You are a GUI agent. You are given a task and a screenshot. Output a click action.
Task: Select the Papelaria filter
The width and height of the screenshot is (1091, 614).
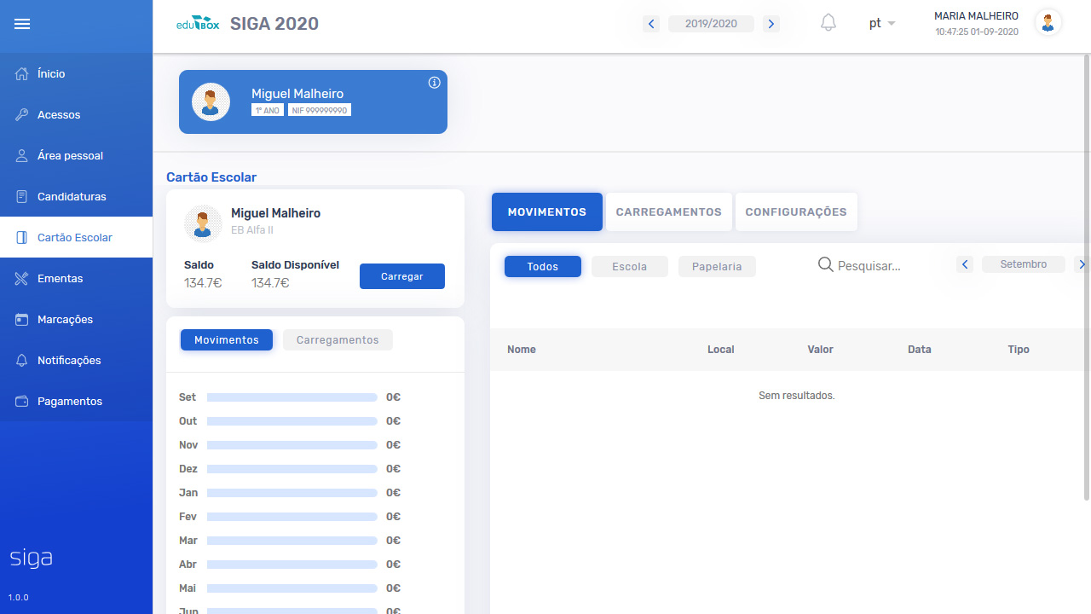point(717,267)
